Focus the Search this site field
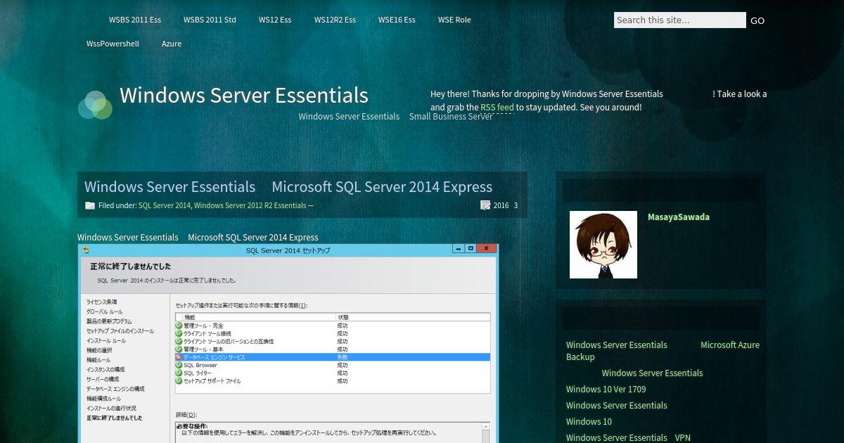844x443 pixels. [679, 20]
